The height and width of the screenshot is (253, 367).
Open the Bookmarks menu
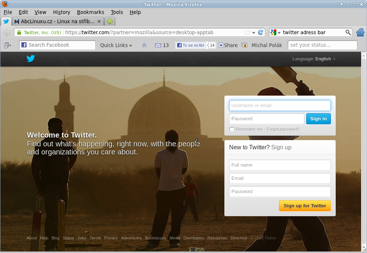click(91, 12)
